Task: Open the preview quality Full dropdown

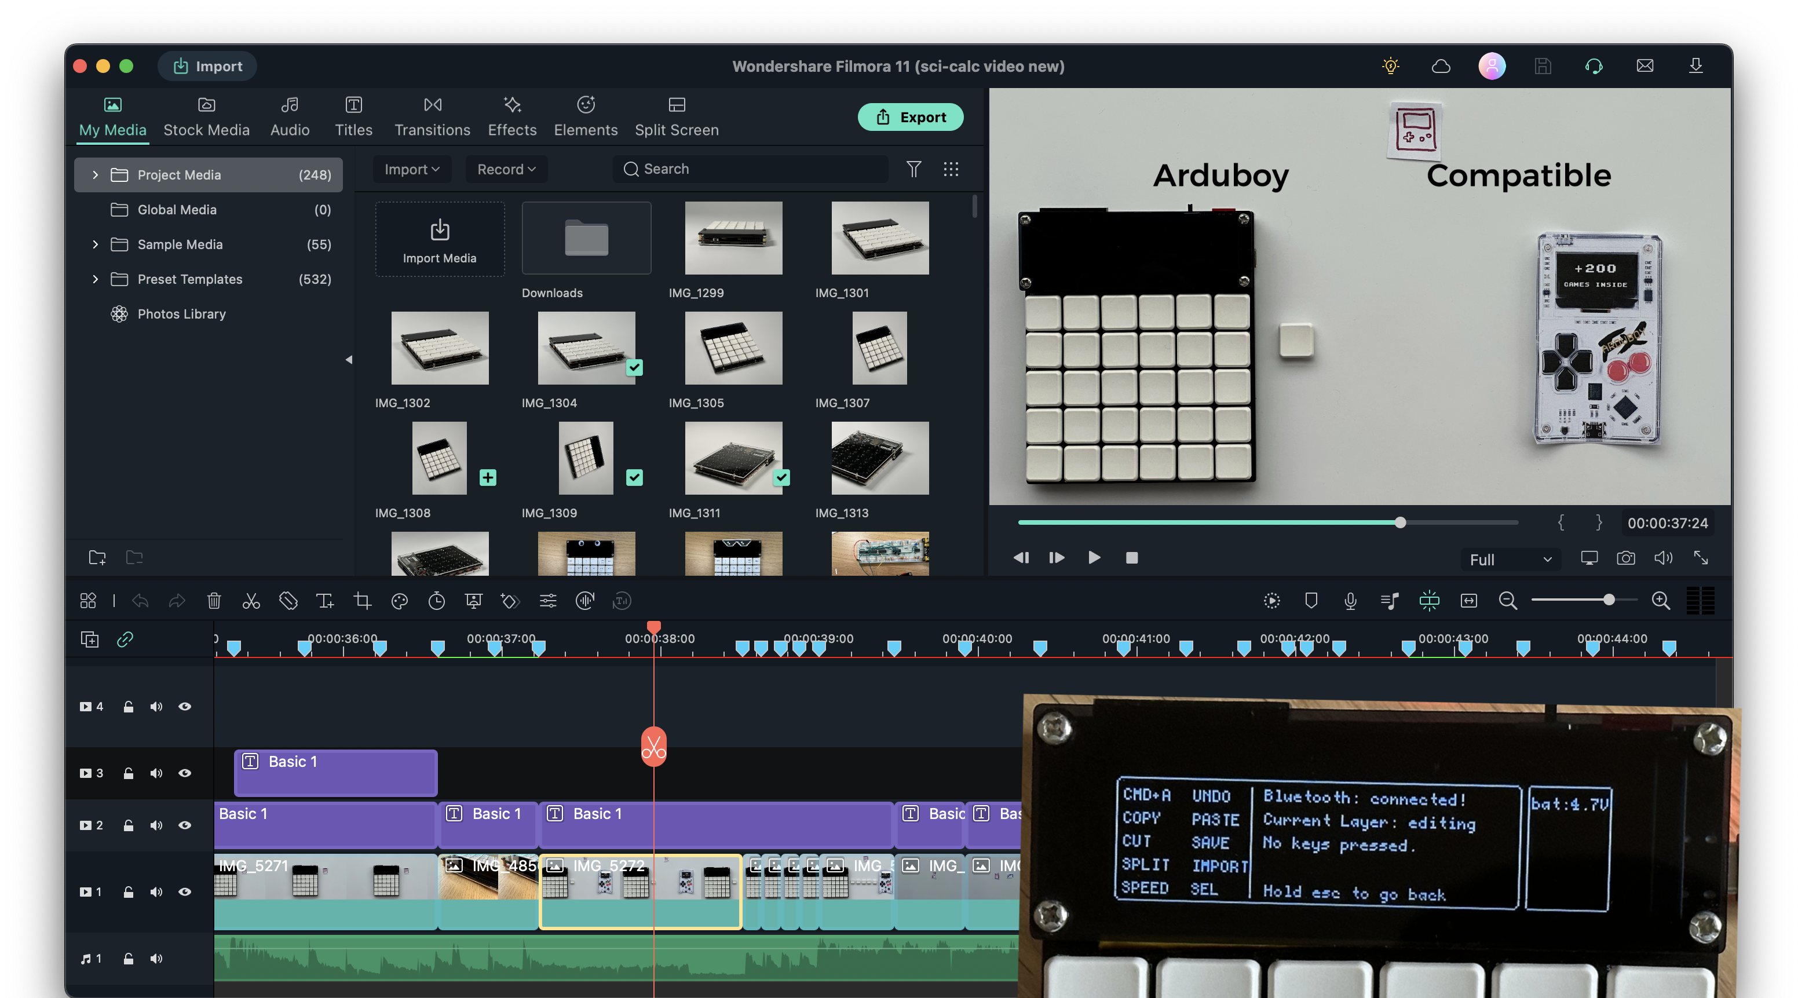Action: coord(1511,560)
